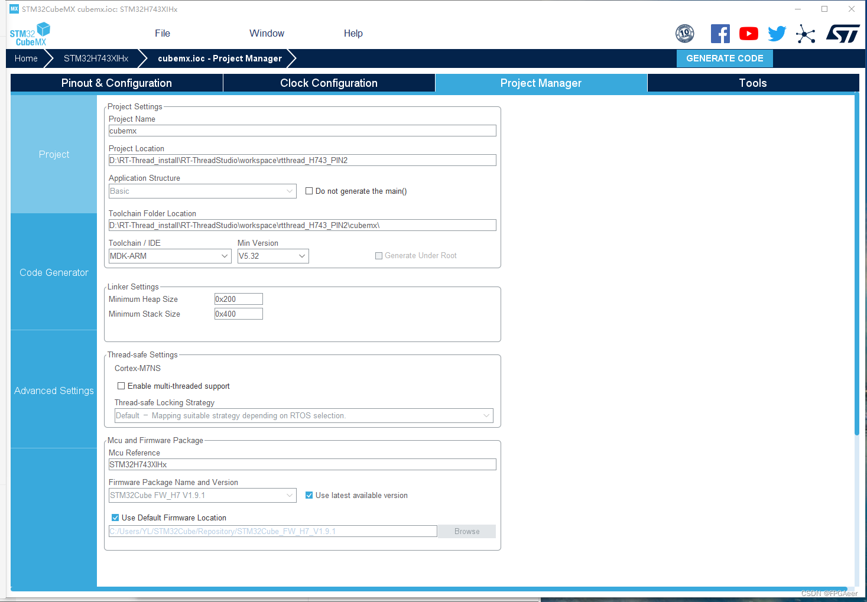Switch to Clock Configuration tab
867x602 pixels.
329,83
